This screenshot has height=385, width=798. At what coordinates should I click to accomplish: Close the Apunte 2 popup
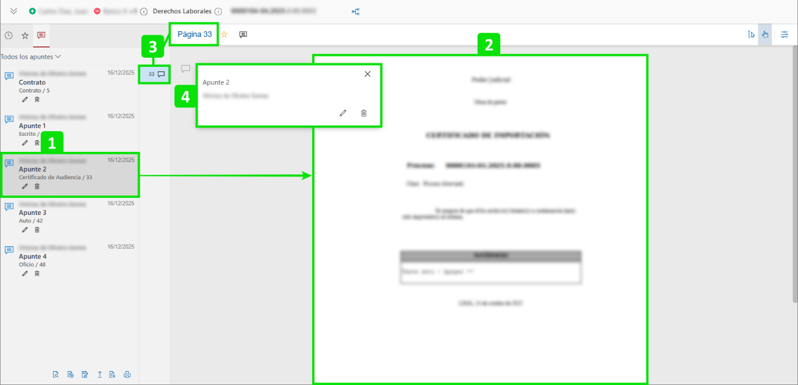pyautogui.click(x=367, y=74)
